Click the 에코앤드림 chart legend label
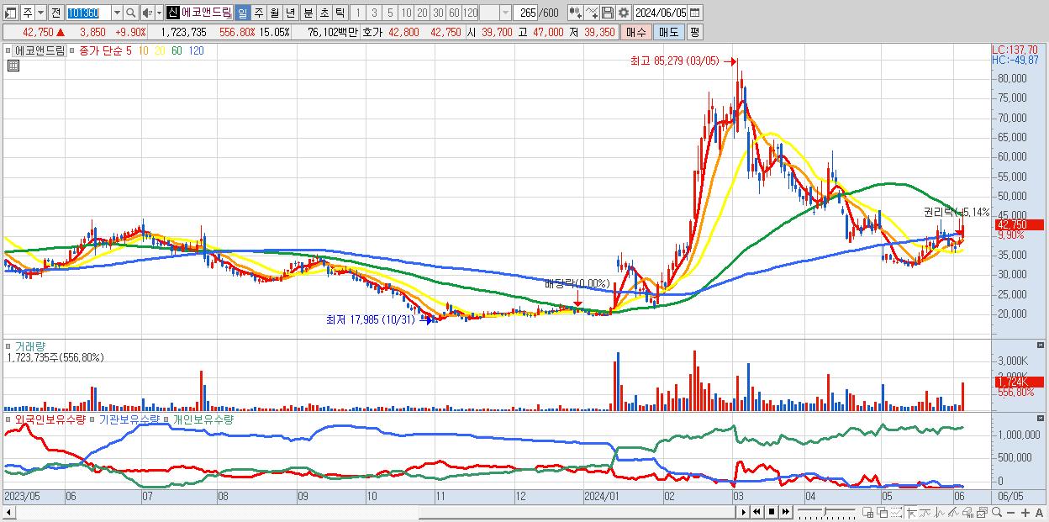The height and width of the screenshot is (522, 1049). click(x=40, y=50)
